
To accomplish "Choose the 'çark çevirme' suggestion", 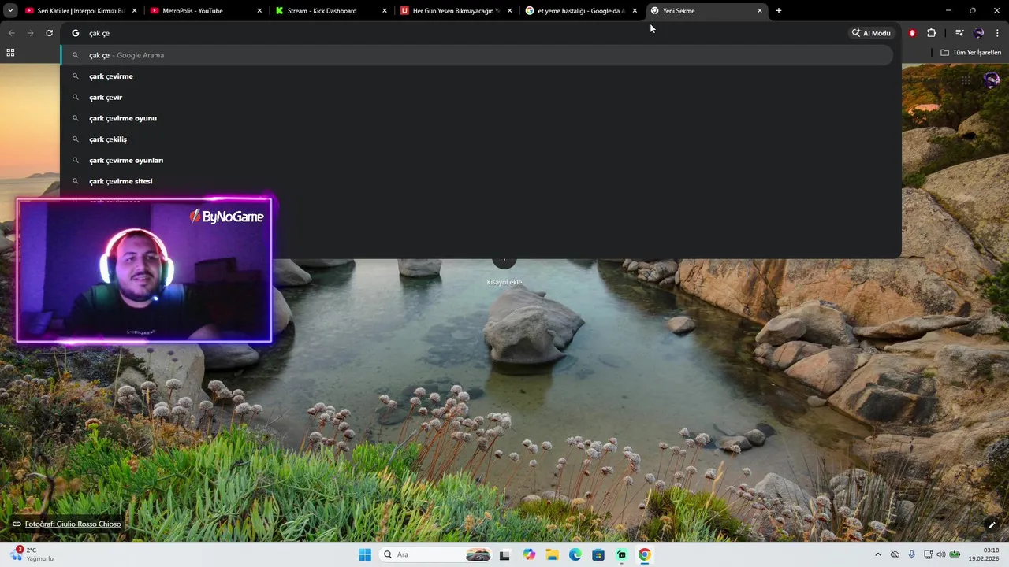I will click(478, 76).
